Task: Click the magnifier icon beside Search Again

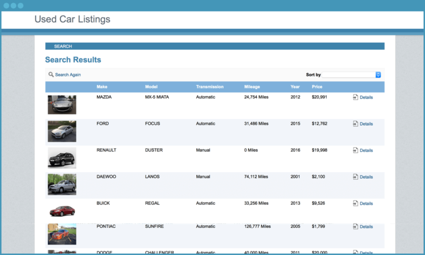Action: [51, 75]
